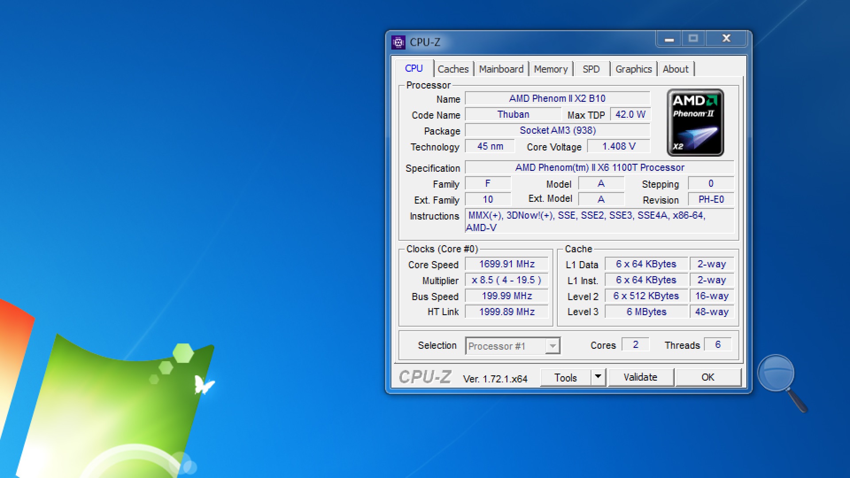Click the Core Speed value field

pos(506,264)
